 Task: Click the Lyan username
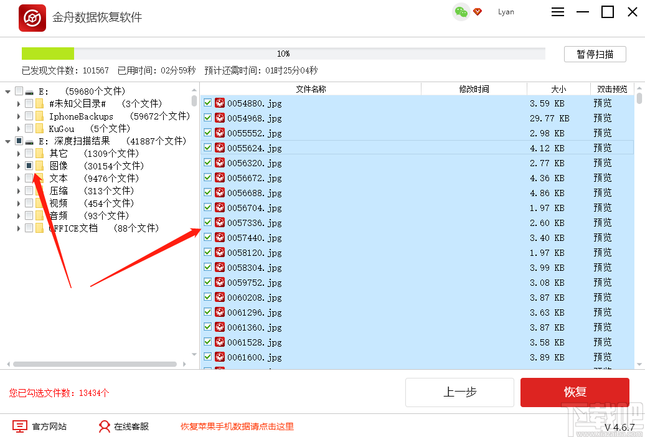[x=506, y=12]
